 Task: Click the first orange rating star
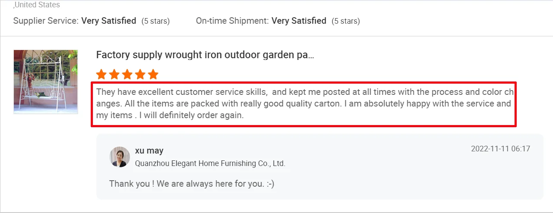[102, 75]
